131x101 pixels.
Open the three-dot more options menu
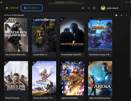click(x=127, y=15)
